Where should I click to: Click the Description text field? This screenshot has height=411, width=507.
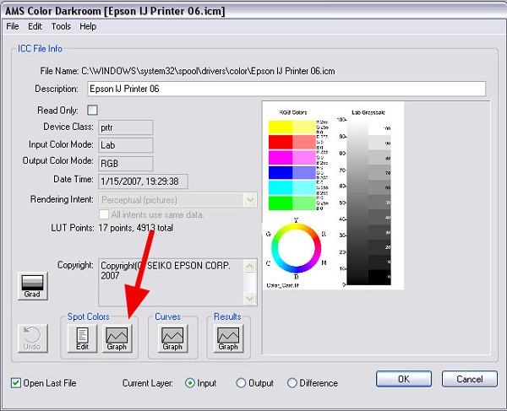tap(286, 89)
